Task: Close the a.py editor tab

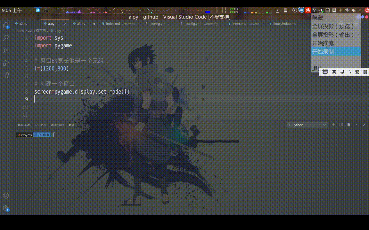Action: coord(65,24)
